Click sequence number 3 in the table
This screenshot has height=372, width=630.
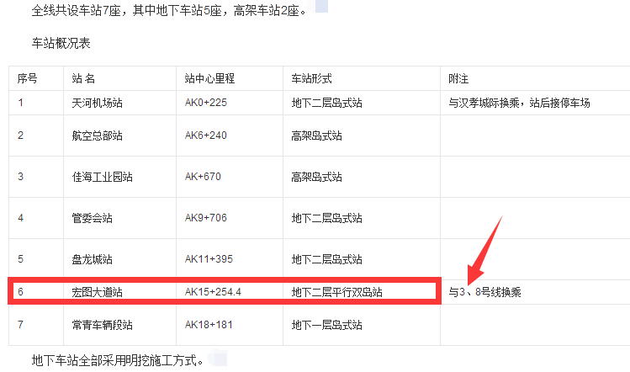point(20,177)
